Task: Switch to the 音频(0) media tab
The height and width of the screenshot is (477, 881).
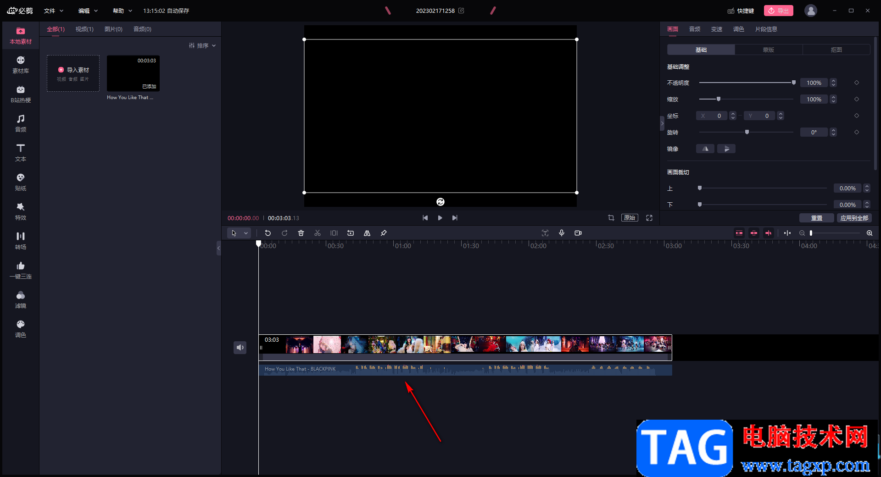Action: tap(142, 29)
